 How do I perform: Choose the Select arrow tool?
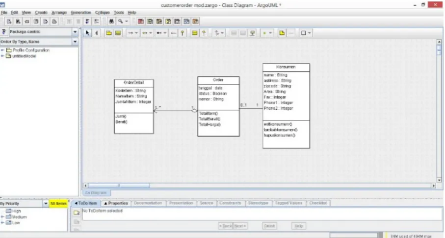[x=87, y=33]
